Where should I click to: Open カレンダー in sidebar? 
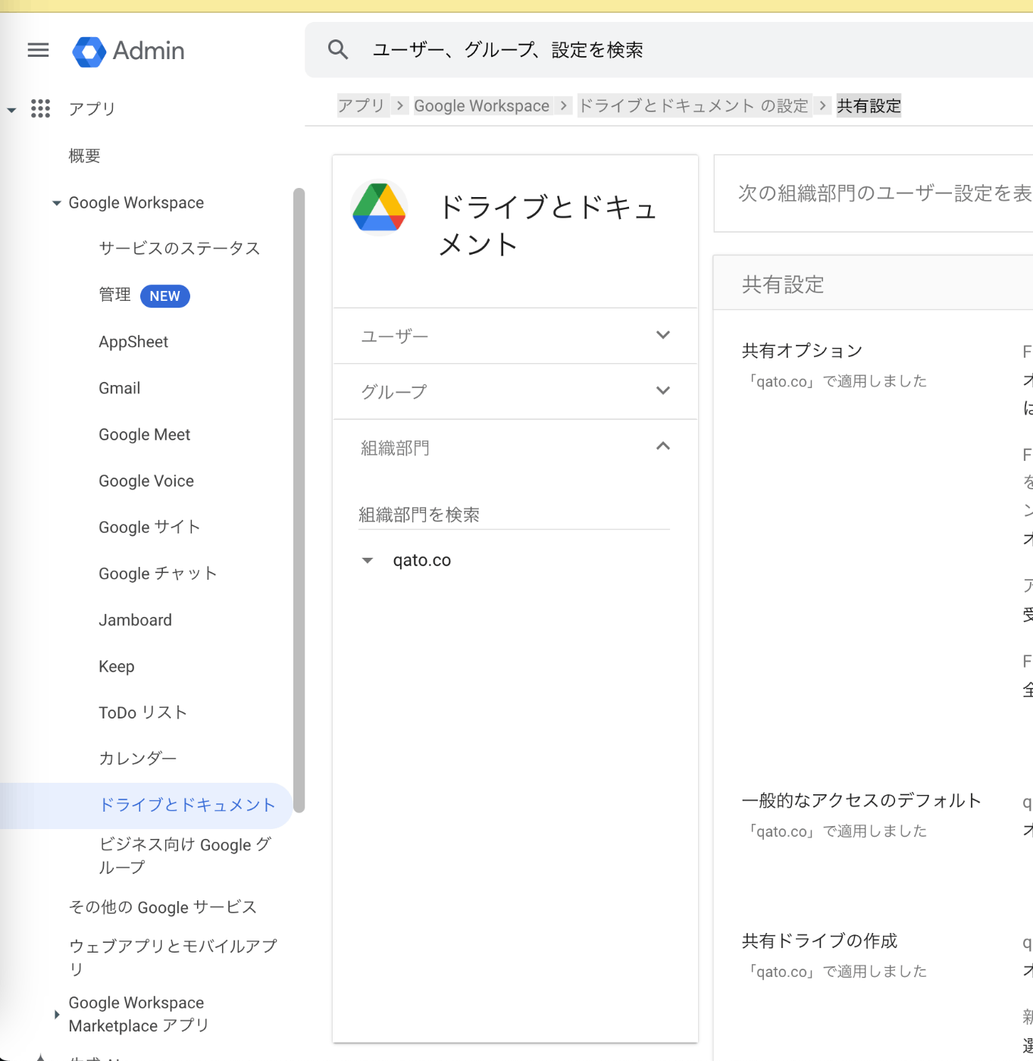coord(137,759)
